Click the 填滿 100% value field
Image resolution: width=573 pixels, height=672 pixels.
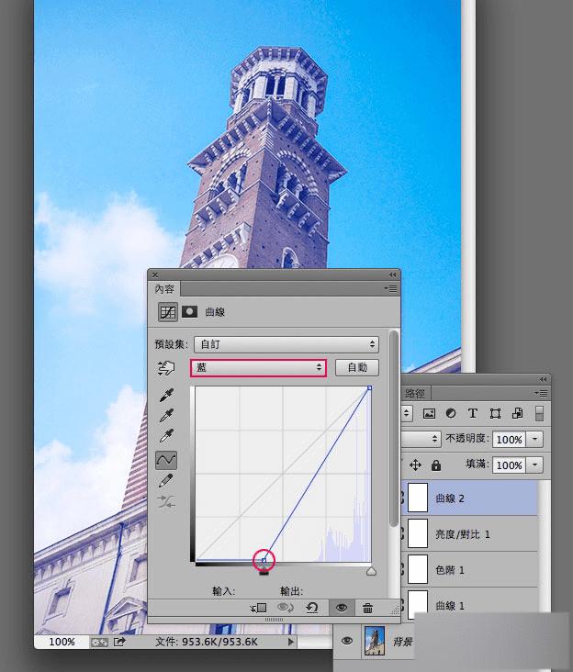tap(509, 465)
